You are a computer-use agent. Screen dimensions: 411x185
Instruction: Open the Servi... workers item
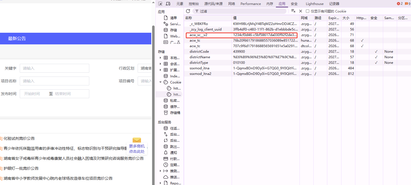click(x=172, y=24)
